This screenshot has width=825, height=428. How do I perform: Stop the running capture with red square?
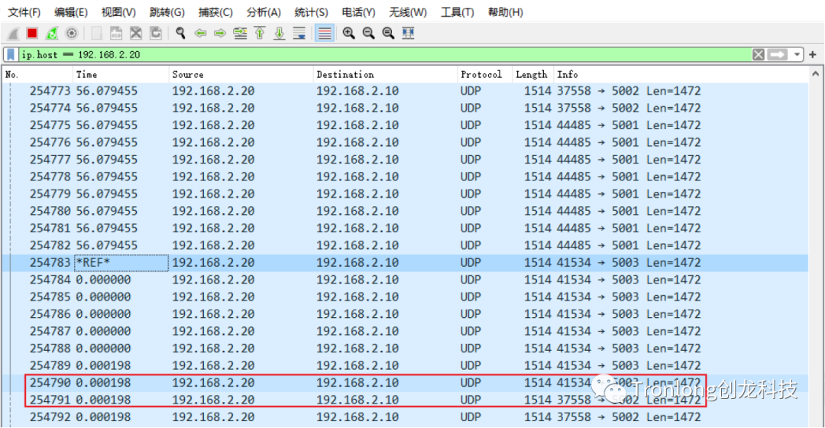[x=32, y=33]
